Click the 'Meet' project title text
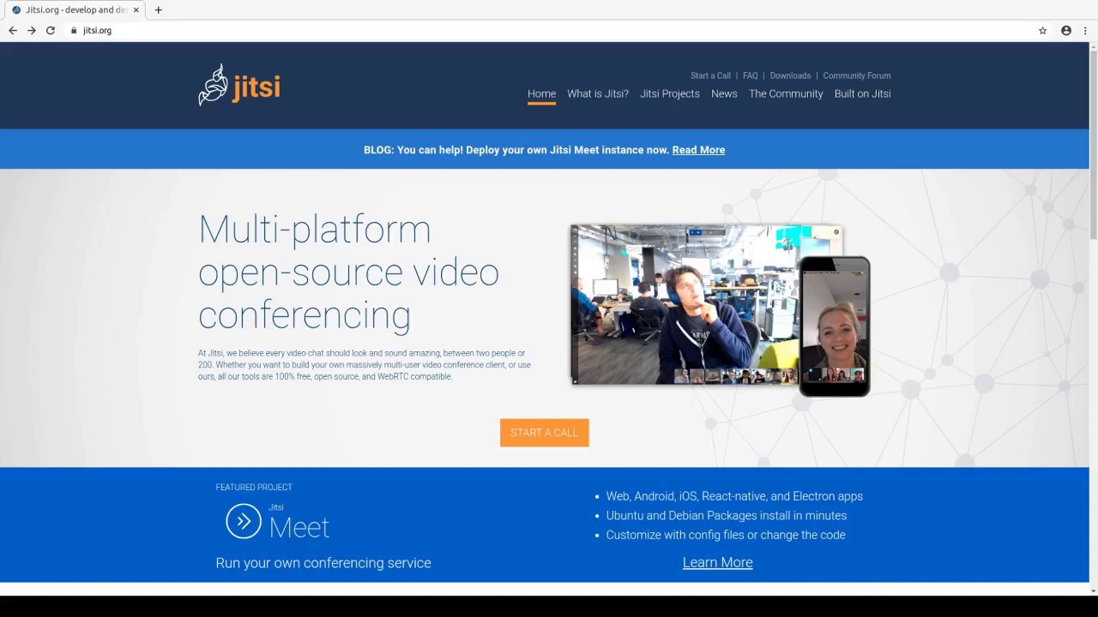This screenshot has width=1098, height=617. click(299, 527)
